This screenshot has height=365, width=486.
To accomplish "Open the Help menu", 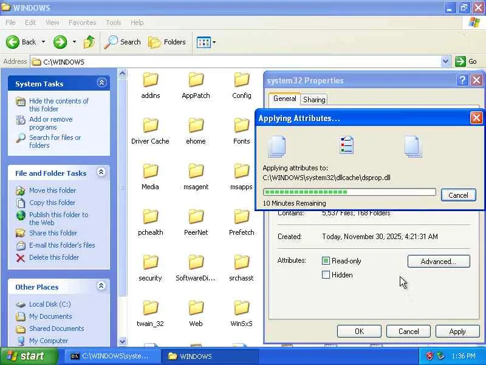I will [137, 23].
